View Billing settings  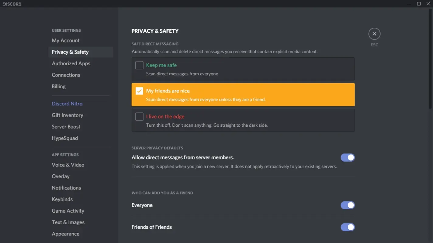[x=58, y=86]
